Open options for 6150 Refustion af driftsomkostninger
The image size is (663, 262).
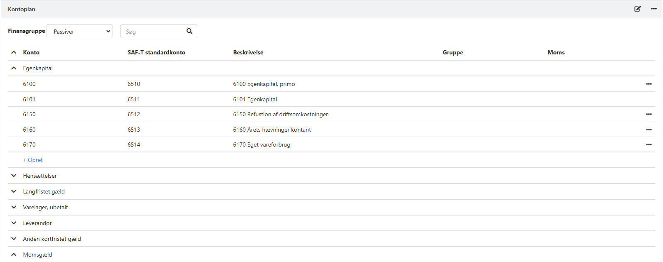pyautogui.click(x=648, y=114)
